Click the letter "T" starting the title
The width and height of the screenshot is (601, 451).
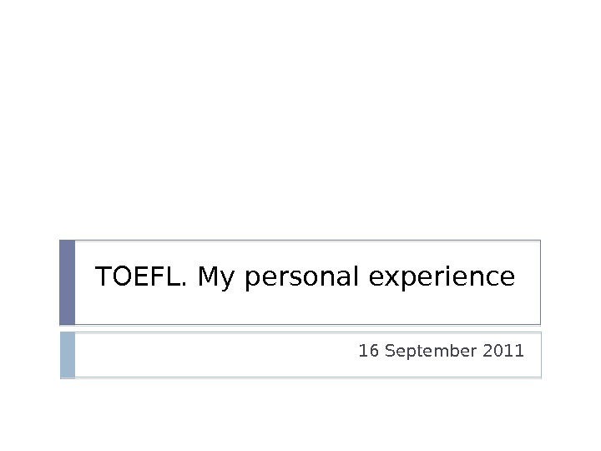coord(104,276)
